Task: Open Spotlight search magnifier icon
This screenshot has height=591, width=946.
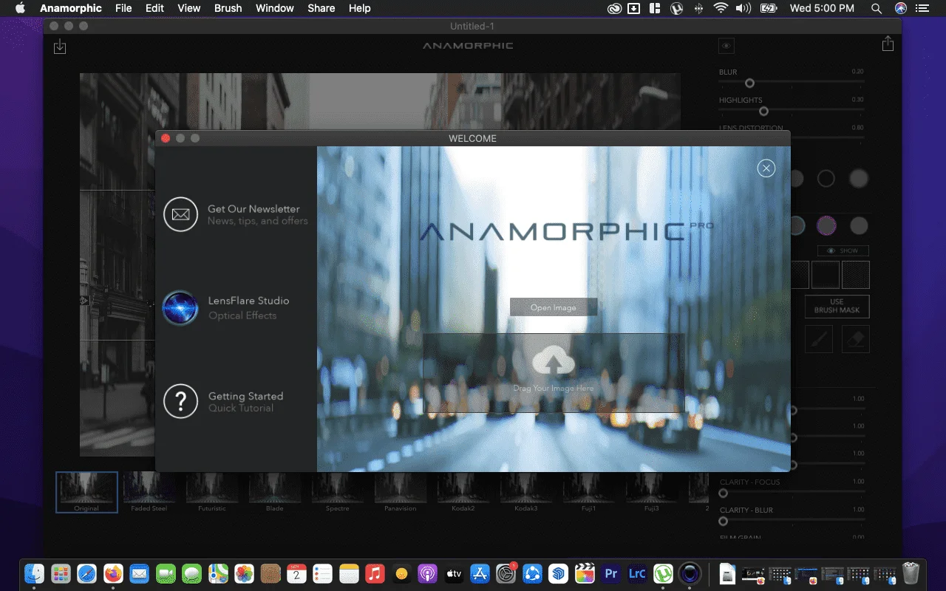Action: coord(877,8)
